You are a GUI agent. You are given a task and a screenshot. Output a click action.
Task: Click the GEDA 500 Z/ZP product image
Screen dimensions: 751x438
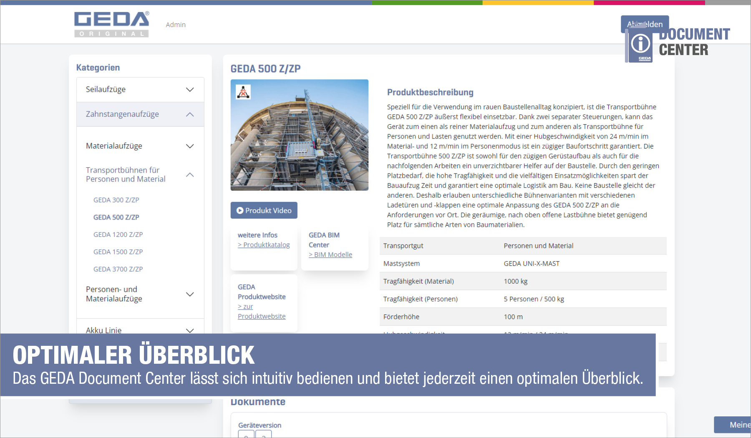300,135
